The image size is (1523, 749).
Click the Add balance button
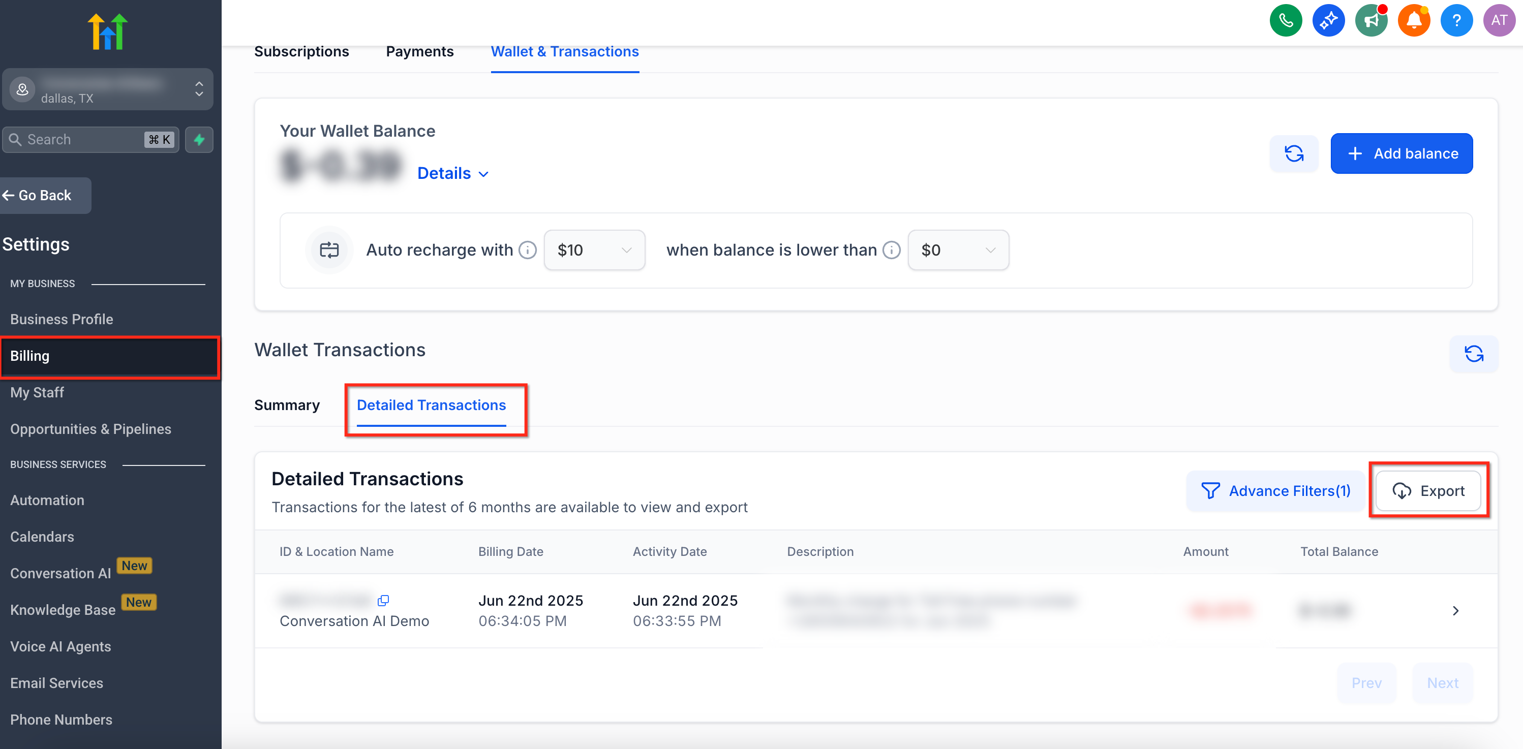[x=1401, y=153]
